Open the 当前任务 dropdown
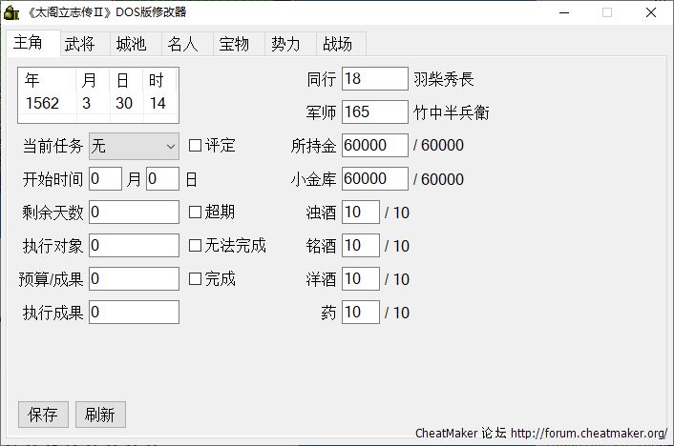The width and height of the screenshot is (674, 446). coord(134,146)
